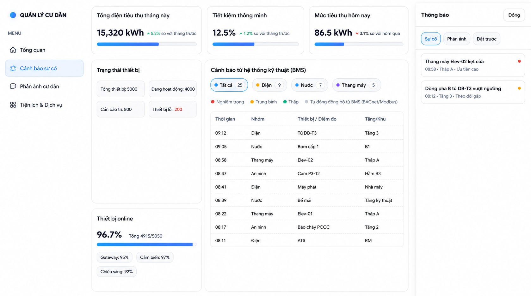Screen dimensions: 531x296
Task: Click the grid icon for Tiện ích & Dịch vụ
Action: point(13,105)
